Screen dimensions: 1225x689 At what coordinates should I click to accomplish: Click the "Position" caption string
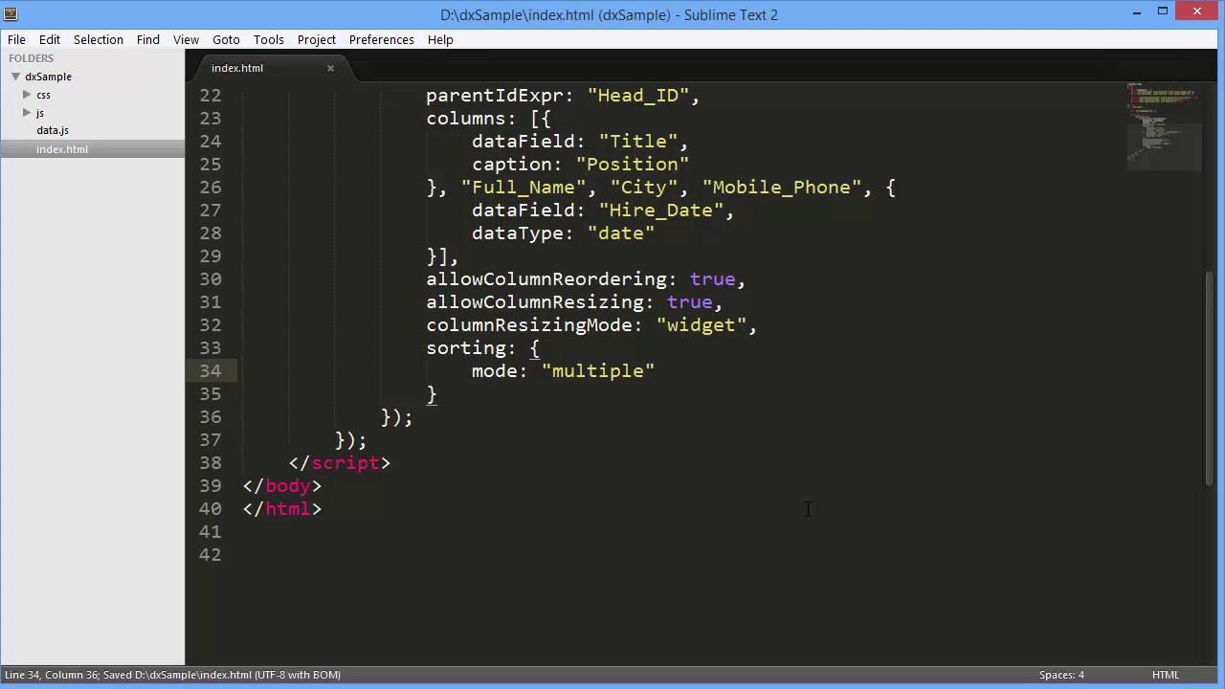tap(633, 165)
